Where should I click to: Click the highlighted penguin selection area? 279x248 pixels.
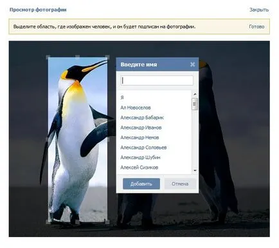tap(78, 139)
